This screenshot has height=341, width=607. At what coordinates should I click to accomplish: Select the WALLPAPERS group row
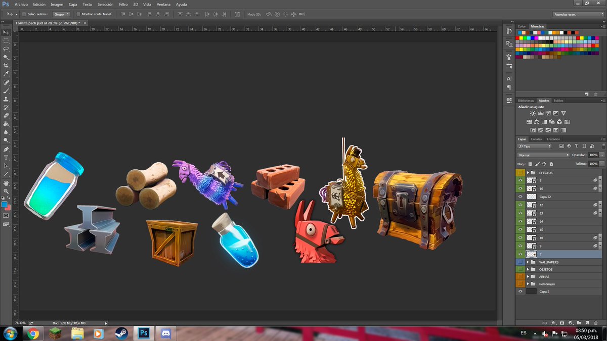pos(560,262)
